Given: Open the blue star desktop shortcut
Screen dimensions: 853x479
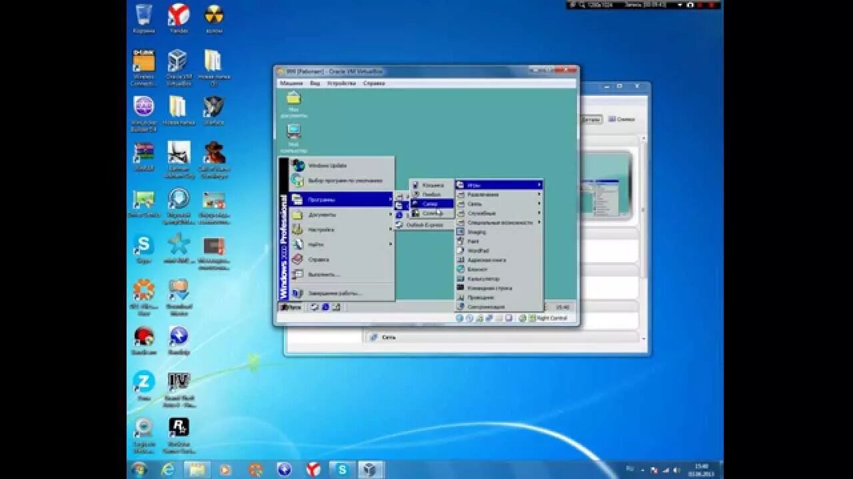Looking at the screenshot, I should tap(178, 248).
